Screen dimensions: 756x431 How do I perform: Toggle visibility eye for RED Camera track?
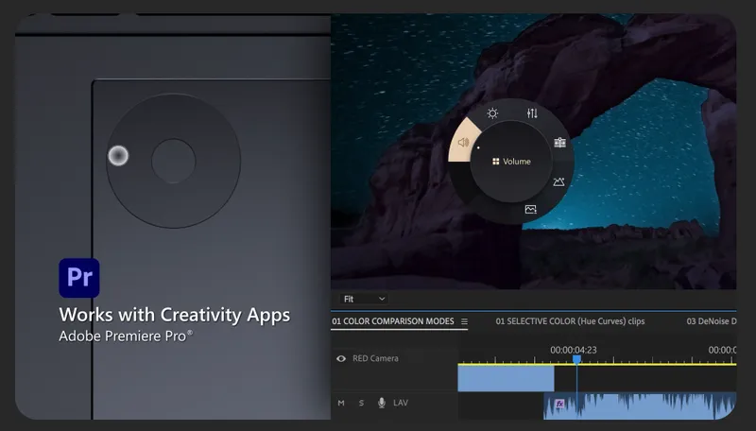(341, 359)
